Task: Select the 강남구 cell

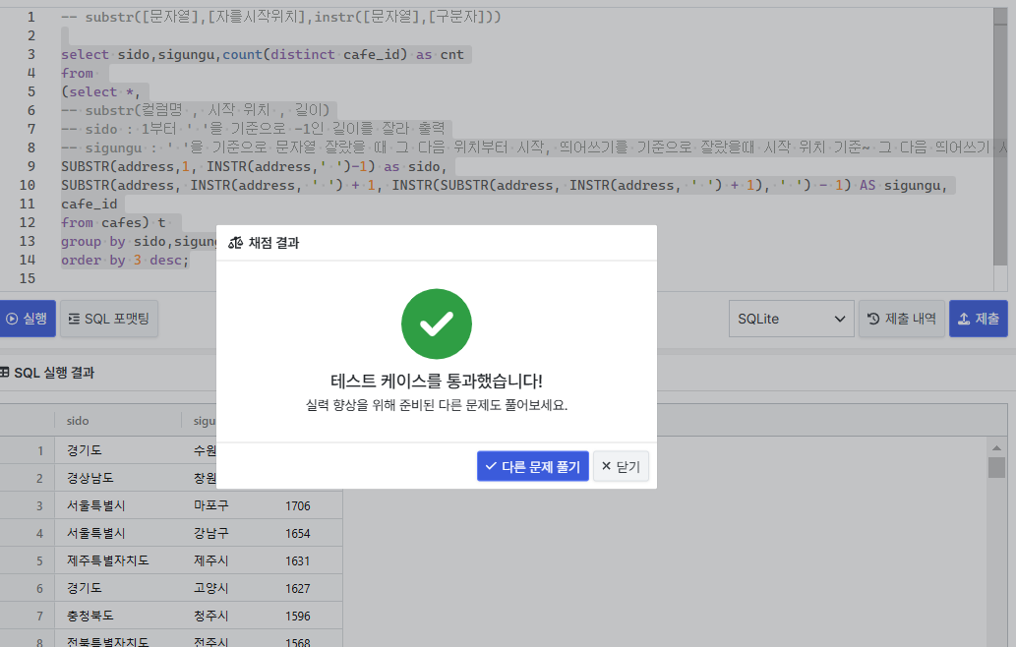Action: tap(211, 533)
